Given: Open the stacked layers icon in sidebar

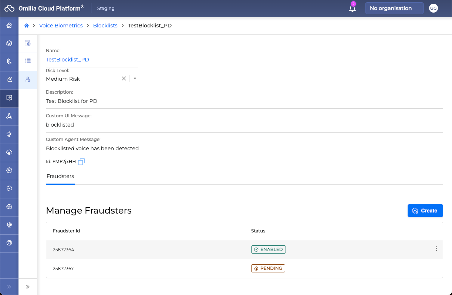Looking at the screenshot, I should click(9, 44).
